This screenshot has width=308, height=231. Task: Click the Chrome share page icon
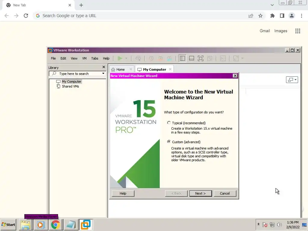pos(251,16)
